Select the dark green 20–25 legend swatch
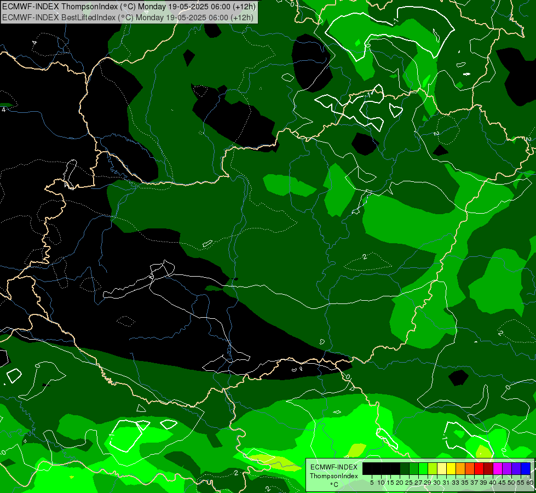This screenshot has height=493, width=536. tap(405, 469)
